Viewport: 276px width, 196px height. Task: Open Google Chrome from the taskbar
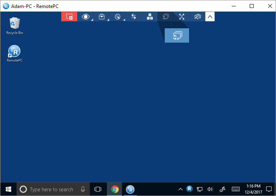(x=115, y=190)
